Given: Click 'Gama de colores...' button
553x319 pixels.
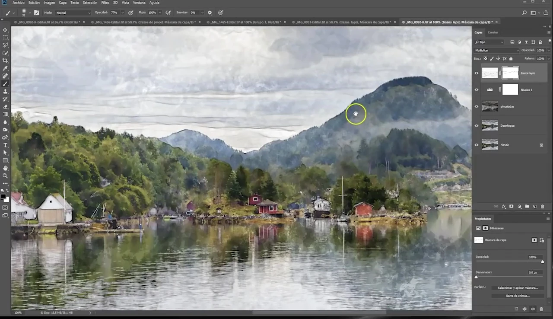Looking at the screenshot, I should (x=518, y=296).
